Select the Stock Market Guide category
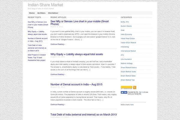This screenshot has width=180, height=120. (x=128, y=72)
